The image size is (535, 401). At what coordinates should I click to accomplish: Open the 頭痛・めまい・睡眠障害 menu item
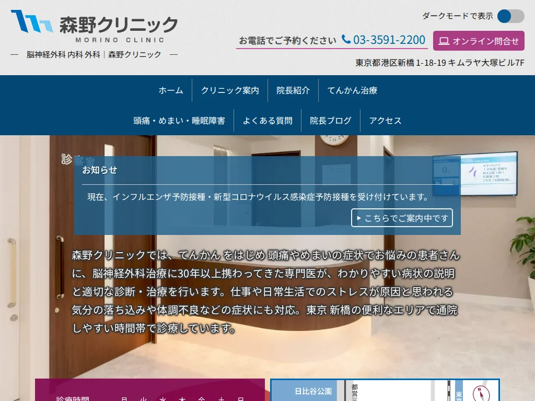(x=179, y=121)
